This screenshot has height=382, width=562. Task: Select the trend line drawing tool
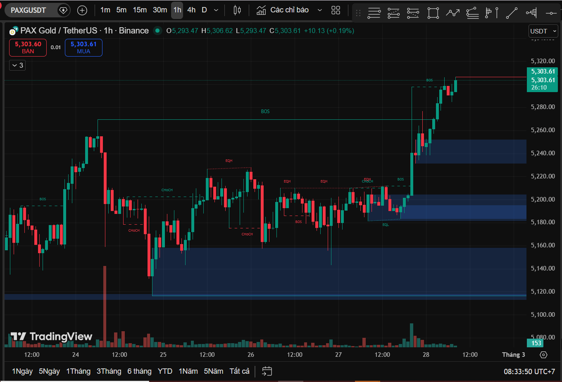click(x=512, y=13)
